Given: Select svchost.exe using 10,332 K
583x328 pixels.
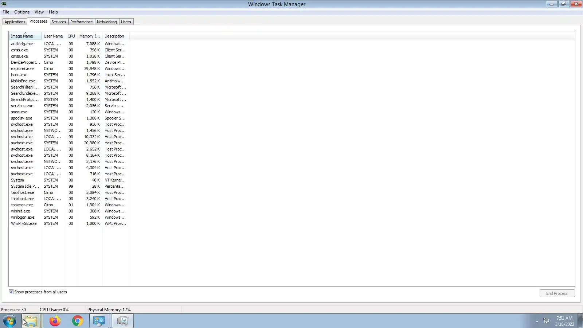Looking at the screenshot, I should point(69,137).
